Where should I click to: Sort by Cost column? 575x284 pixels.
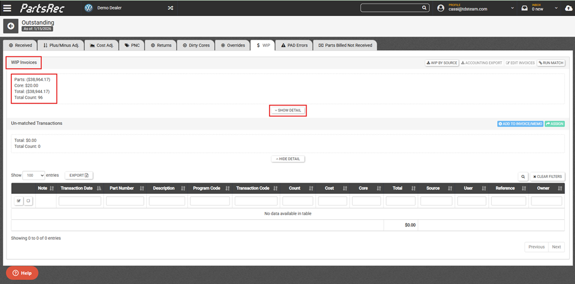tap(345, 189)
